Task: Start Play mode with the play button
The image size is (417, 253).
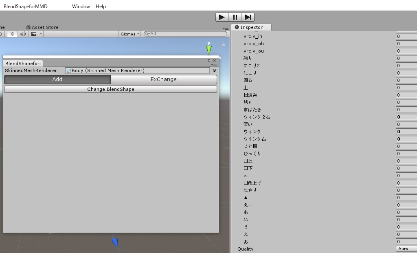Action: click(222, 17)
